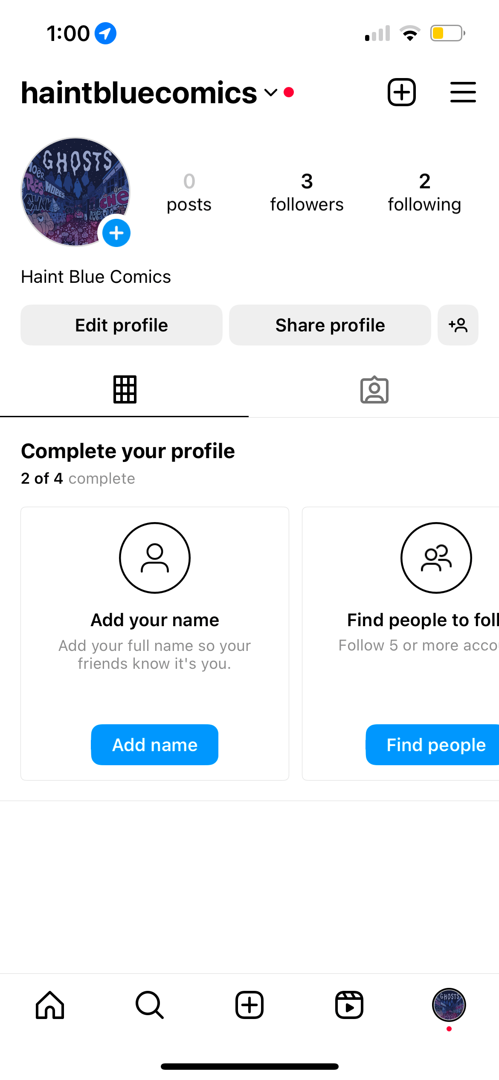499x1080 pixels.
Task: Tap the Ghosts profile picture
Action: coord(75,192)
